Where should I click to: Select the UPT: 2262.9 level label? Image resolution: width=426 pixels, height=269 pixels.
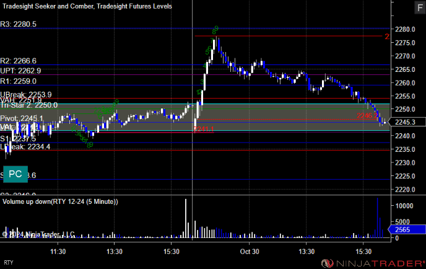click(20, 71)
